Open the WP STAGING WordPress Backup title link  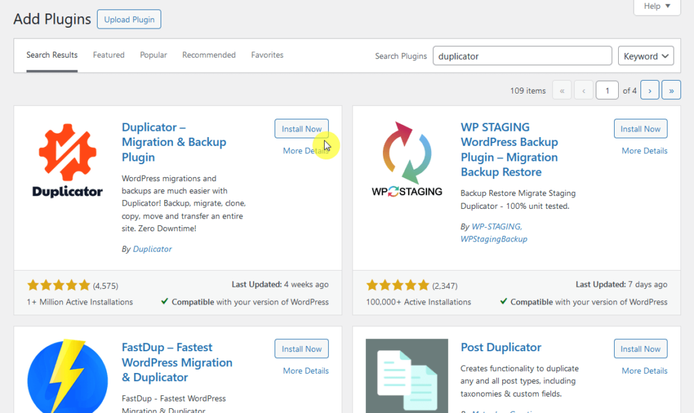point(509,150)
